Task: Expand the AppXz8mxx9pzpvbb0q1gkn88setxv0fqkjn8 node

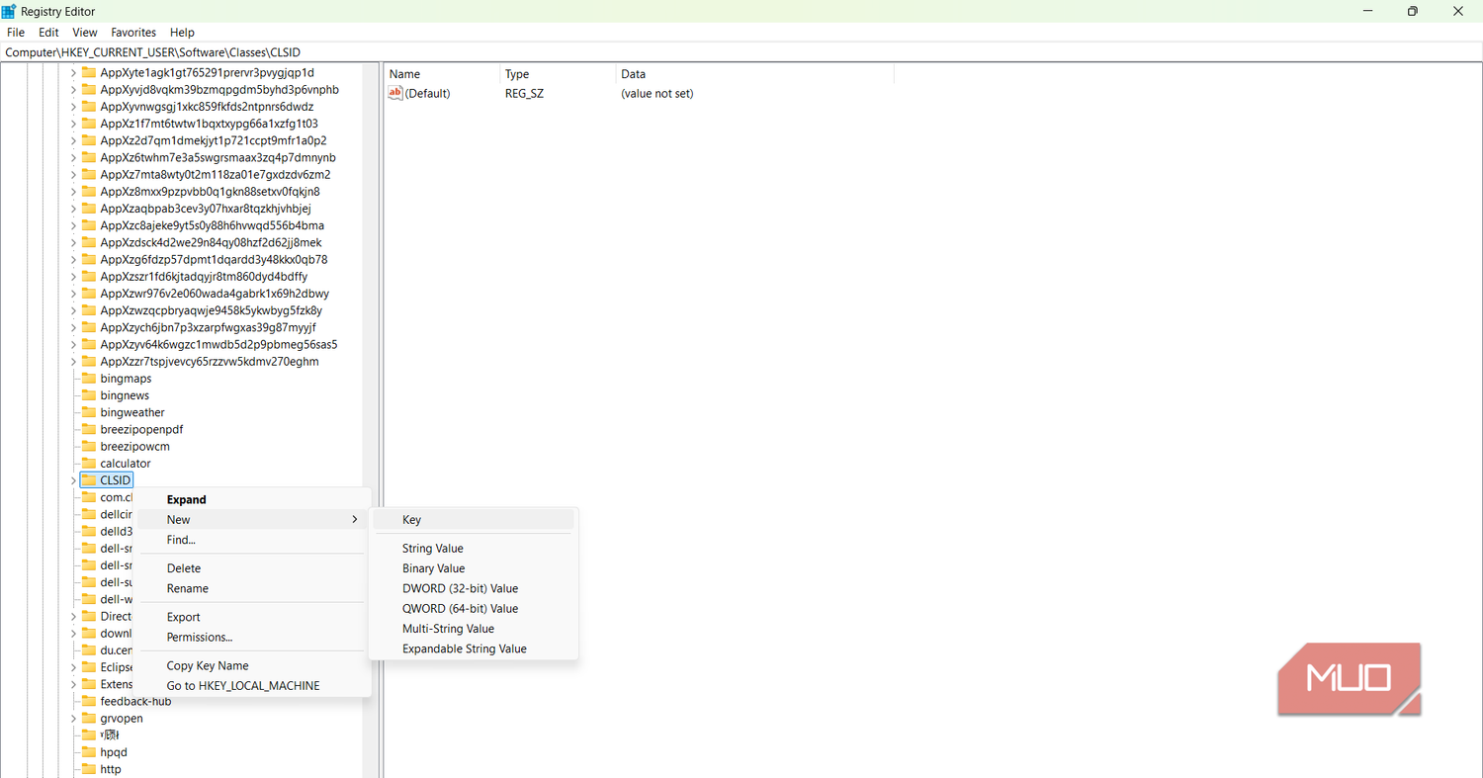Action: click(73, 192)
